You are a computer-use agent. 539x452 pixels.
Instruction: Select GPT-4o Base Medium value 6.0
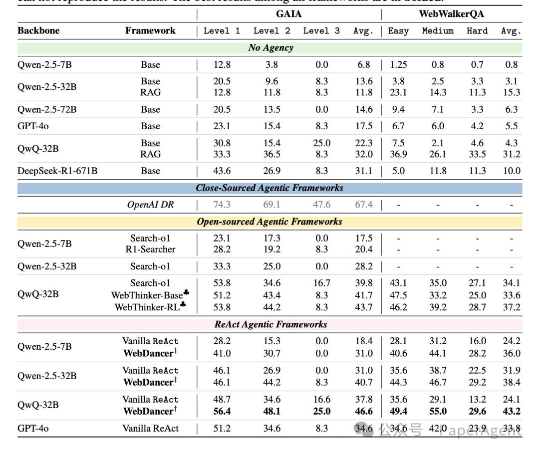[438, 126]
